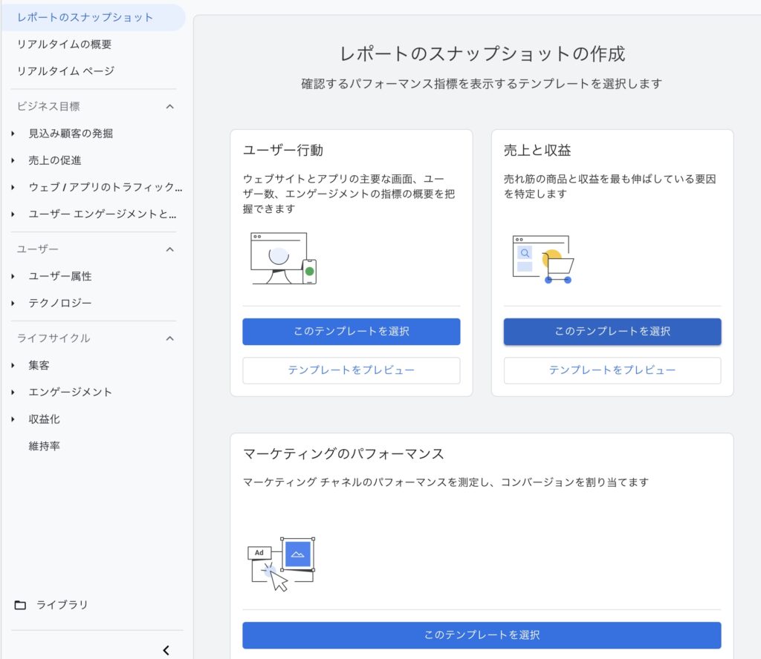Preview the 売上と収益 template
This screenshot has height=659, width=761.
click(612, 370)
